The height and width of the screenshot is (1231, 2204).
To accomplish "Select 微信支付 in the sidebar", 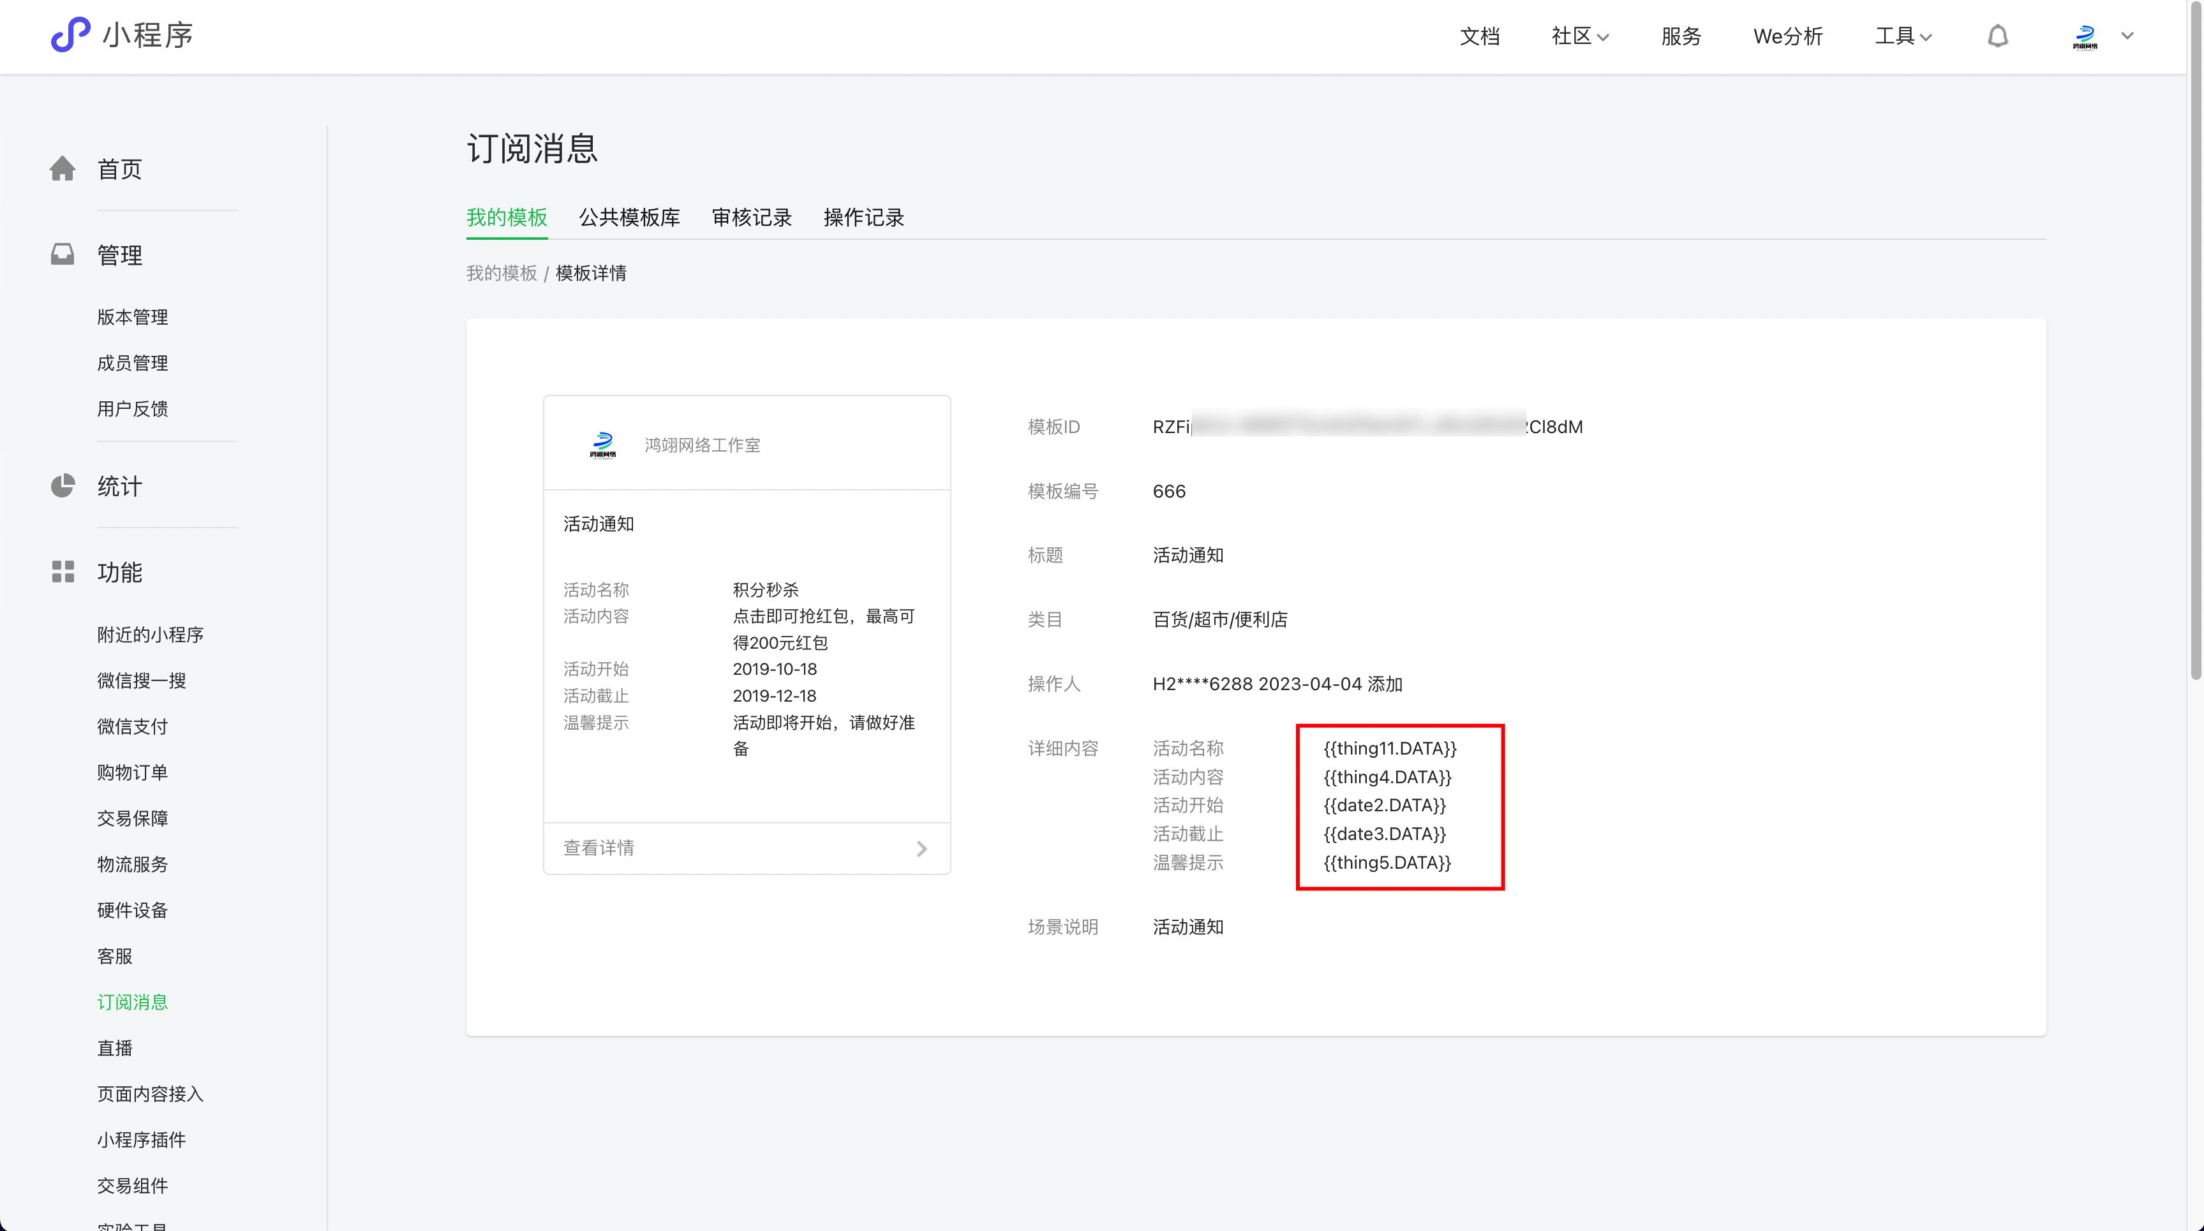I will pyautogui.click(x=131, y=726).
